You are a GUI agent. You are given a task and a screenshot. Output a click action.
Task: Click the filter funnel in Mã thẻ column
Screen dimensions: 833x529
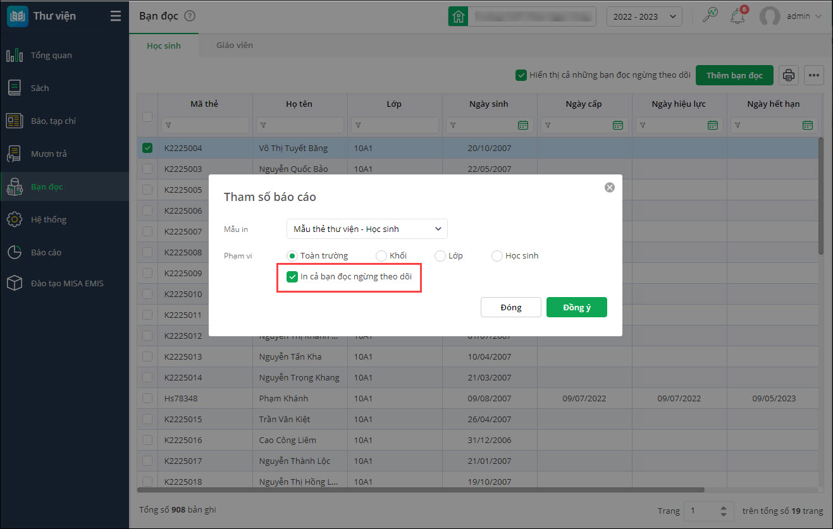(x=168, y=125)
